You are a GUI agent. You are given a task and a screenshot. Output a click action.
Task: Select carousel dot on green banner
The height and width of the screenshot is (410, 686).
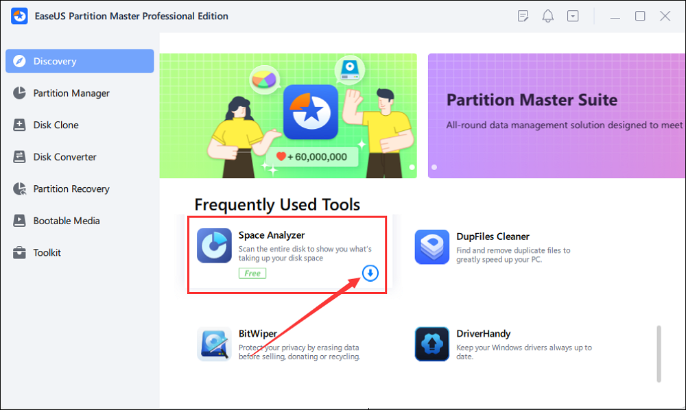(412, 167)
